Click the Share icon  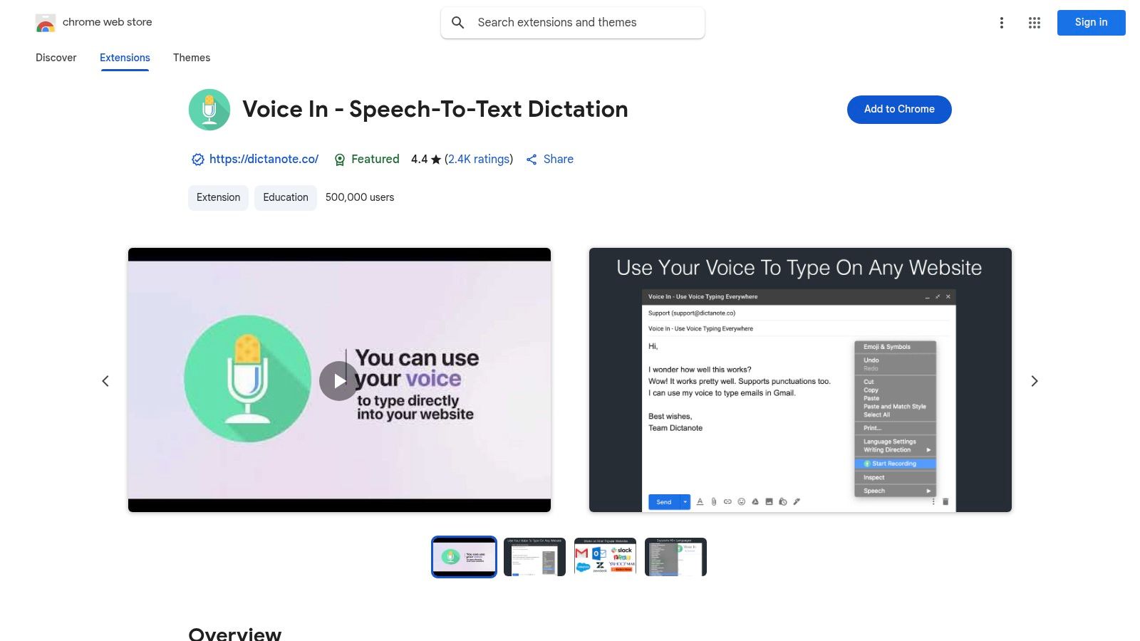532,160
